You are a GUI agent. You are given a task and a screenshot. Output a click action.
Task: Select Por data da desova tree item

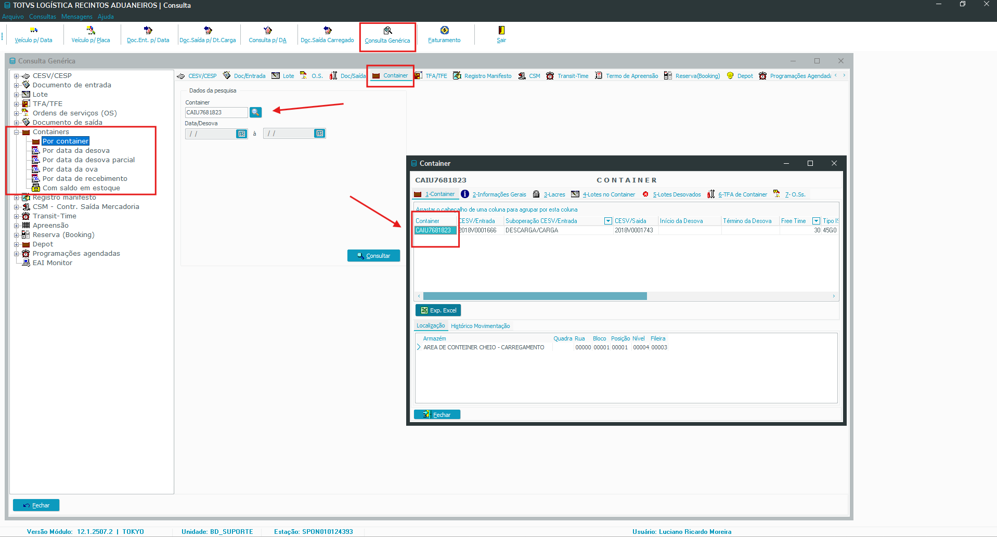76,151
